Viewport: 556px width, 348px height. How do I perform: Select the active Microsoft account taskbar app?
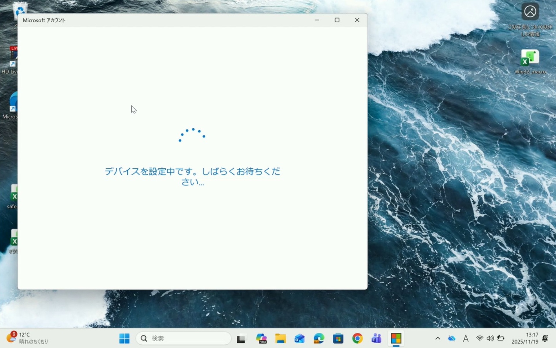(396, 338)
